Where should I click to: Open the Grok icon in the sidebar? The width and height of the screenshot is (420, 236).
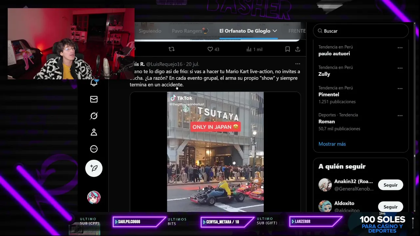tap(94, 116)
